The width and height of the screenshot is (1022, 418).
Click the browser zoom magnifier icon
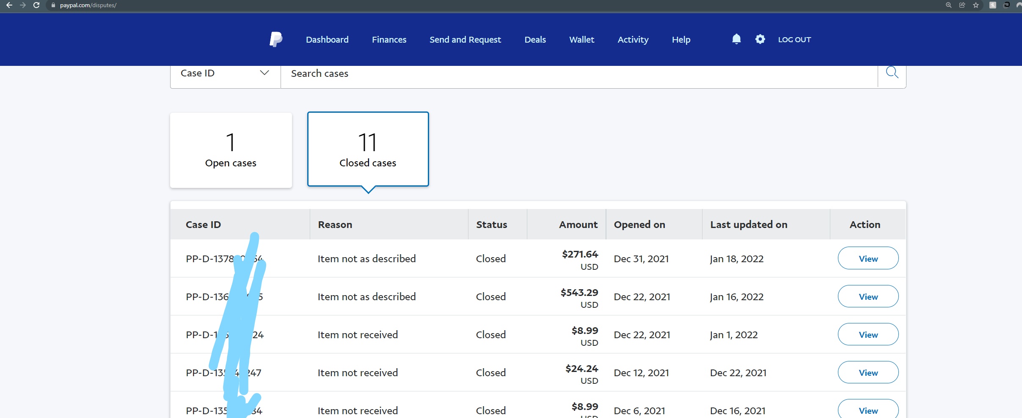(x=949, y=5)
